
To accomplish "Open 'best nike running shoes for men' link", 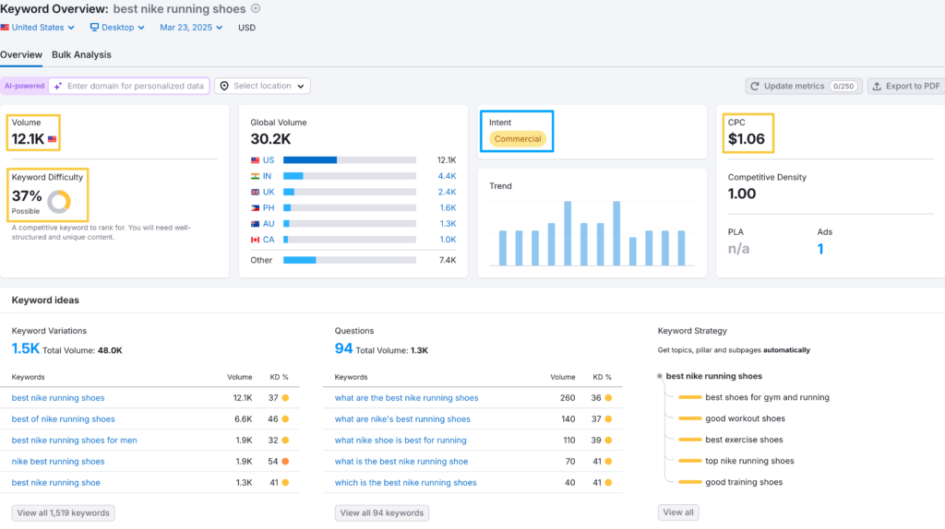I will pos(74,441).
